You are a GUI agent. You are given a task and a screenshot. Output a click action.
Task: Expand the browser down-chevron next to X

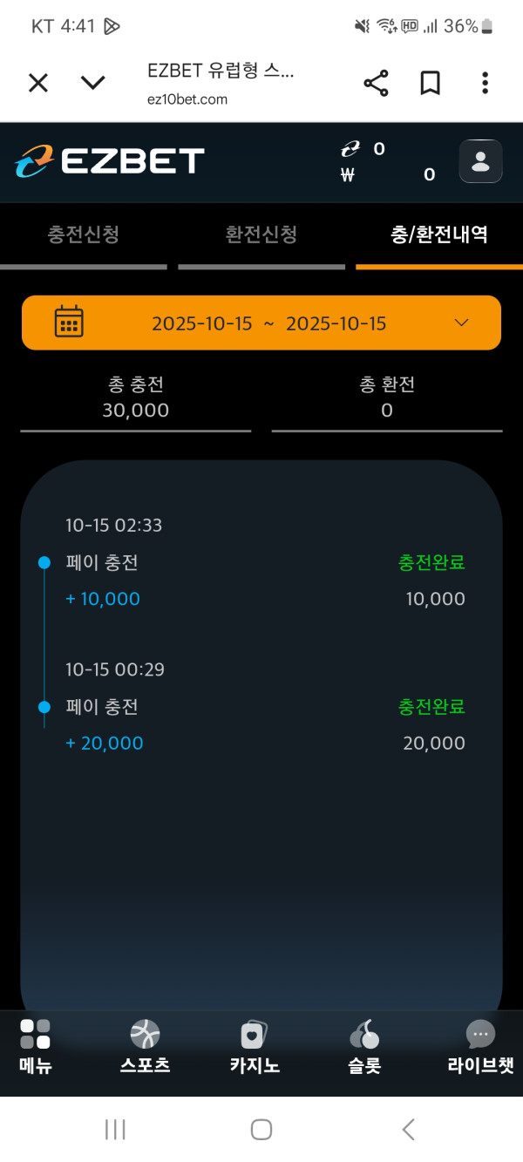coord(92,84)
